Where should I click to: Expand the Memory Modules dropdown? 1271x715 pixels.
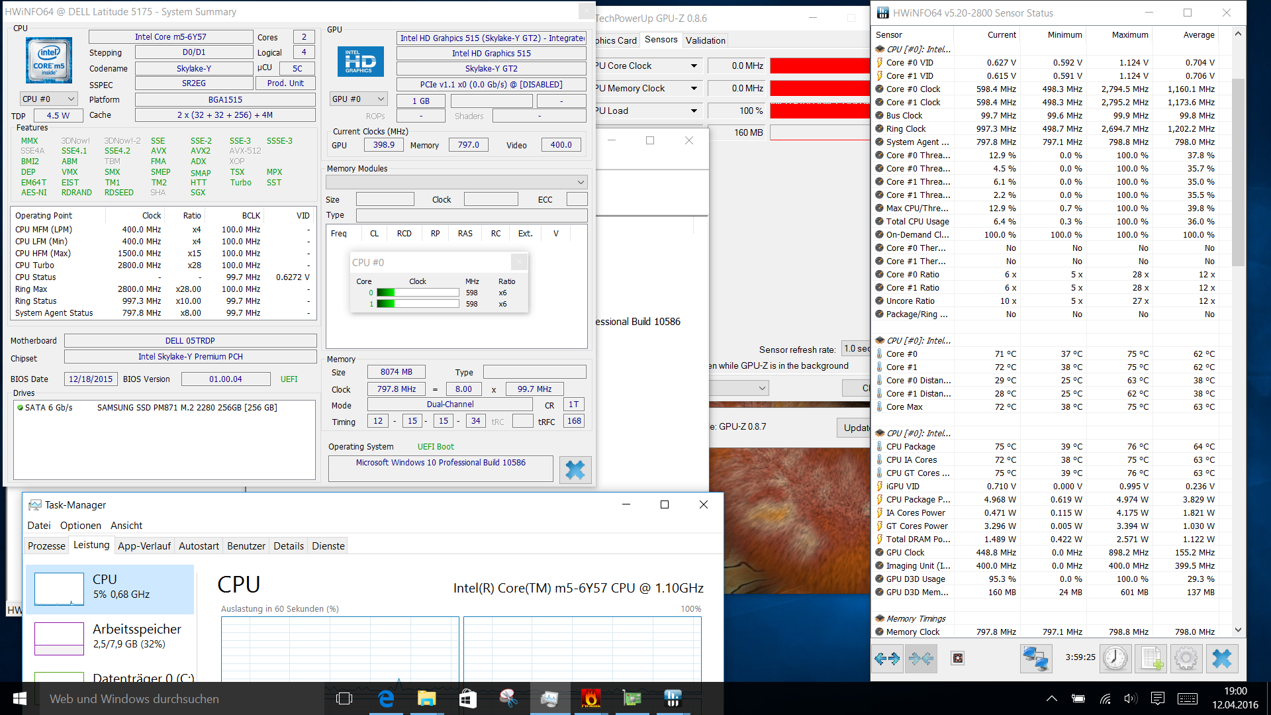click(456, 182)
